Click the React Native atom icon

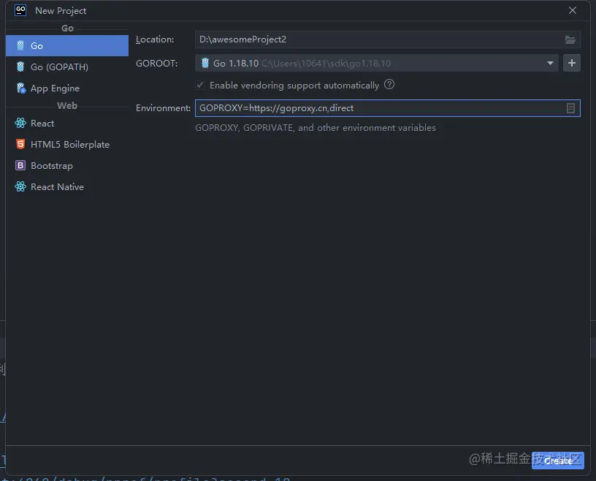coord(20,186)
